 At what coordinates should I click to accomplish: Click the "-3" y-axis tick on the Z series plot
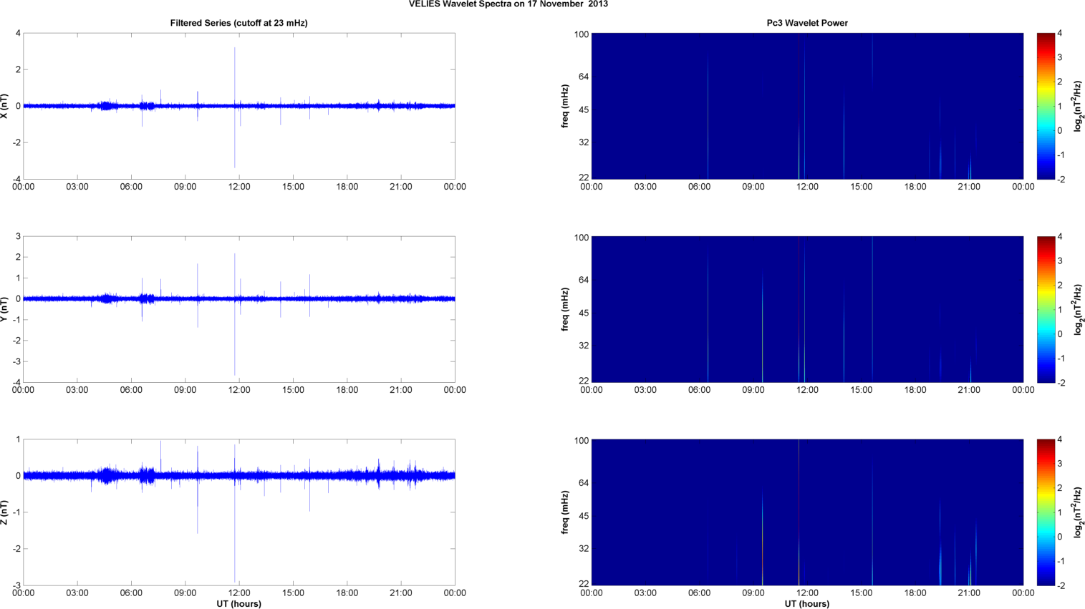16,585
